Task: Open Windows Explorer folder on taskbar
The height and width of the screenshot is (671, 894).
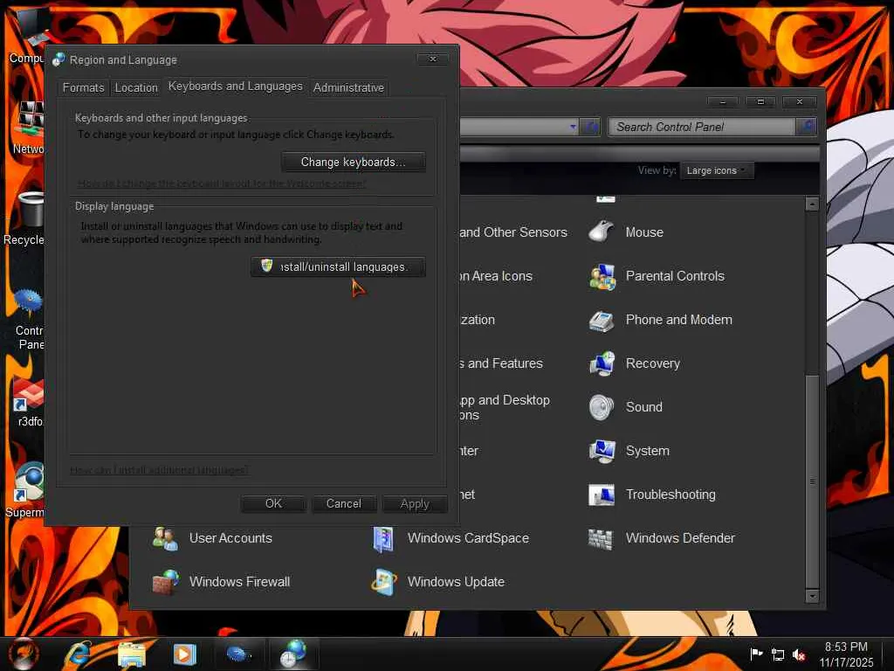Action: (x=132, y=654)
